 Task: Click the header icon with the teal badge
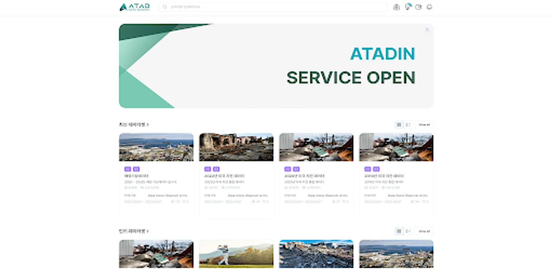click(407, 7)
